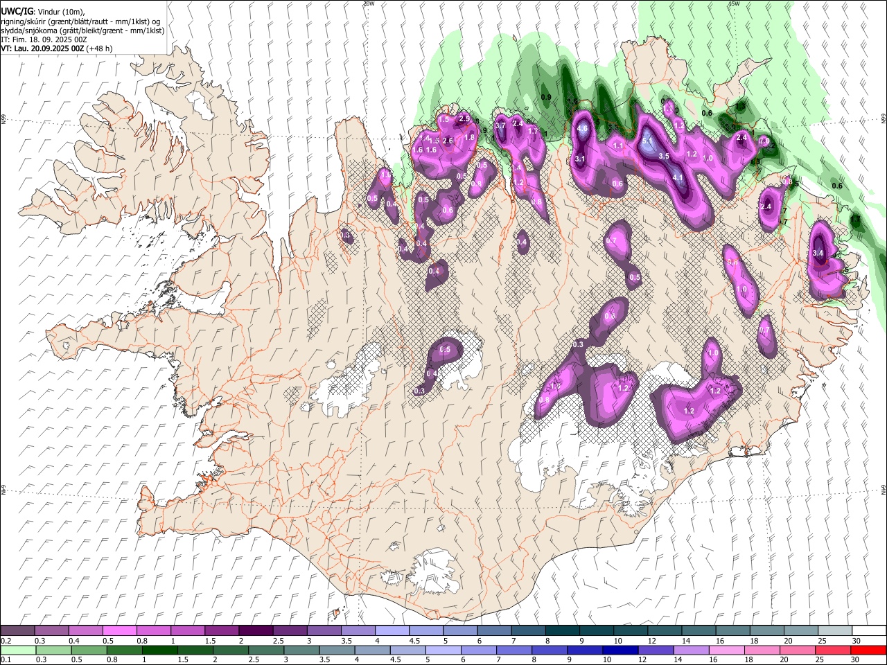
Task: Click the '64N' label on the right edge
Action: (884, 489)
